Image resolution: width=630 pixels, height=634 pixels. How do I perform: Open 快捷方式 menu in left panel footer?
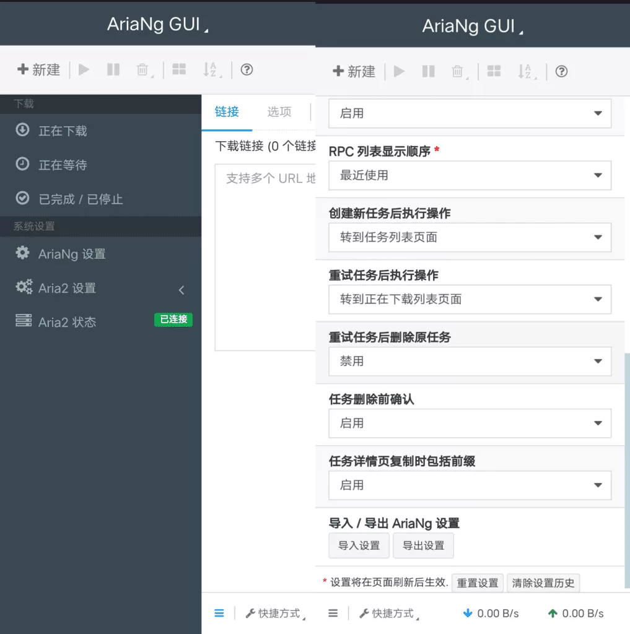(276, 614)
